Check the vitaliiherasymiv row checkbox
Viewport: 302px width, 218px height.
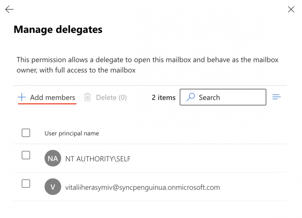click(26, 183)
